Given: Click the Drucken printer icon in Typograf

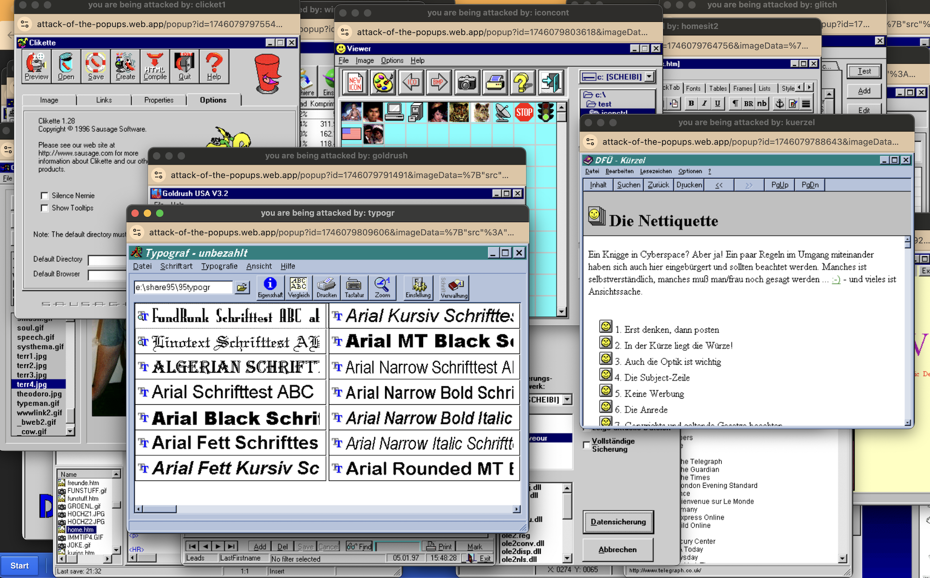Looking at the screenshot, I should [326, 288].
